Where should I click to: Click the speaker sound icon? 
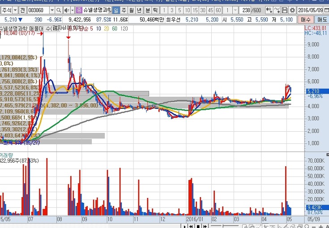(x=67, y=10)
